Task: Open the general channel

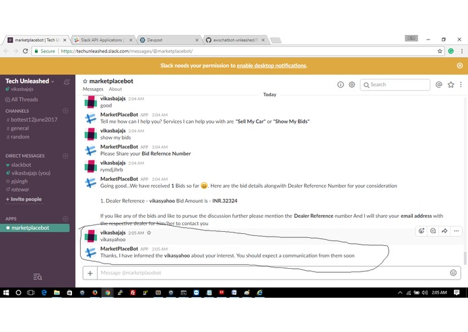Action: [20, 128]
